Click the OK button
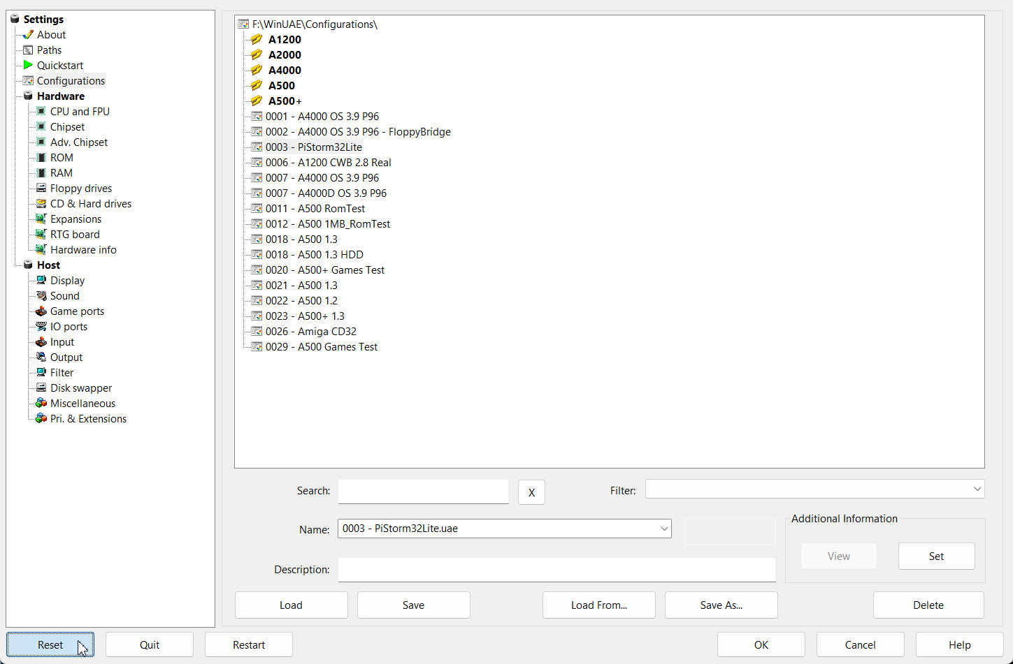The height and width of the screenshot is (664, 1013). pos(761,645)
